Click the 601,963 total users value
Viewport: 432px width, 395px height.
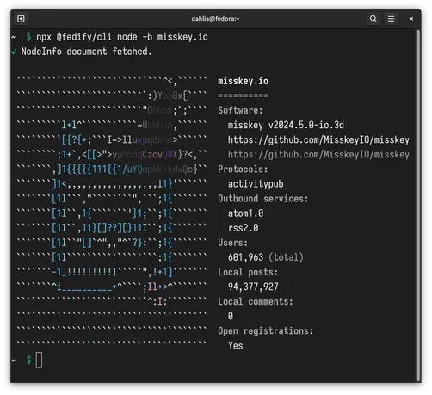click(245, 257)
